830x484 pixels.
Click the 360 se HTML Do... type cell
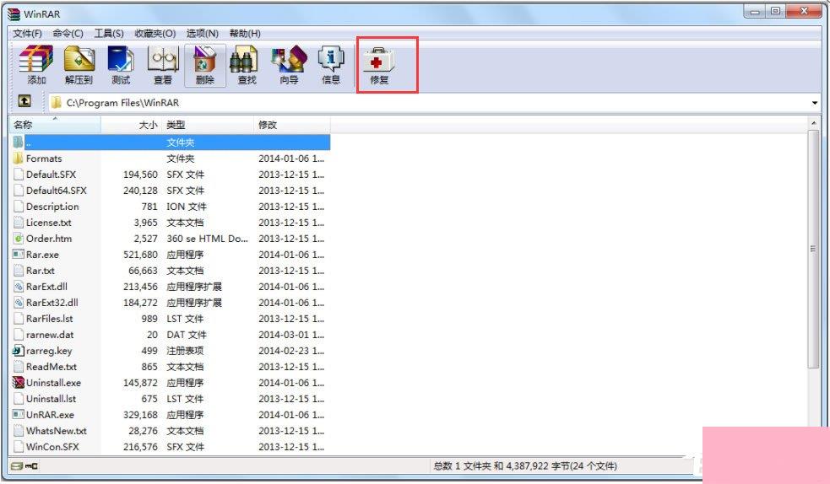click(x=207, y=239)
